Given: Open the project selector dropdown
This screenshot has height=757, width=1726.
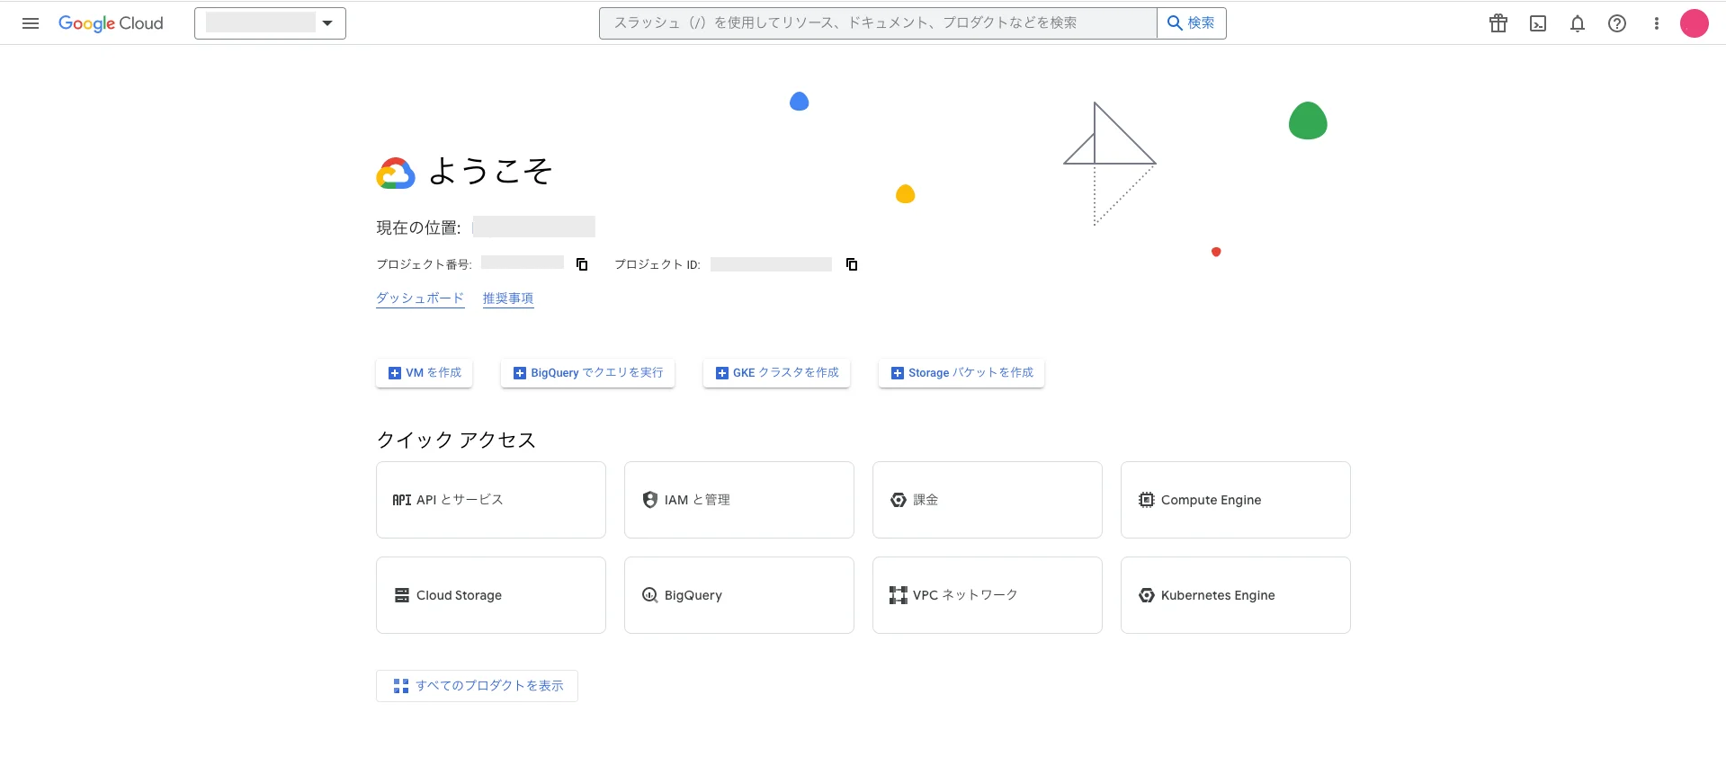Looking at the screenshot, I should (270, 23).
